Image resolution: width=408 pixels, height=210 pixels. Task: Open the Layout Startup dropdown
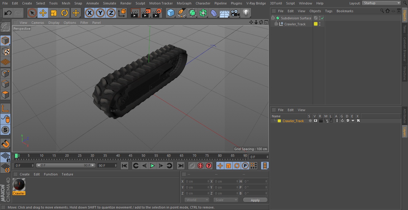point(381,3)
